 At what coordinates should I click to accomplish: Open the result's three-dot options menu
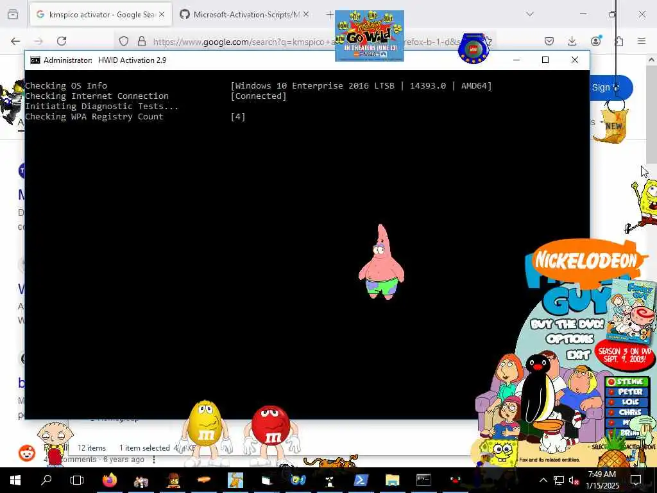coord(154,460)
